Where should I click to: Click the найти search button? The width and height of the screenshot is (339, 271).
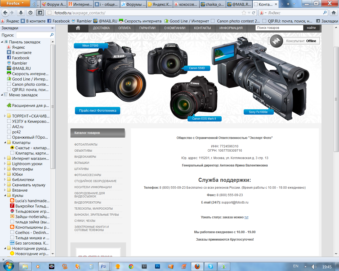(x=311, y=28)
